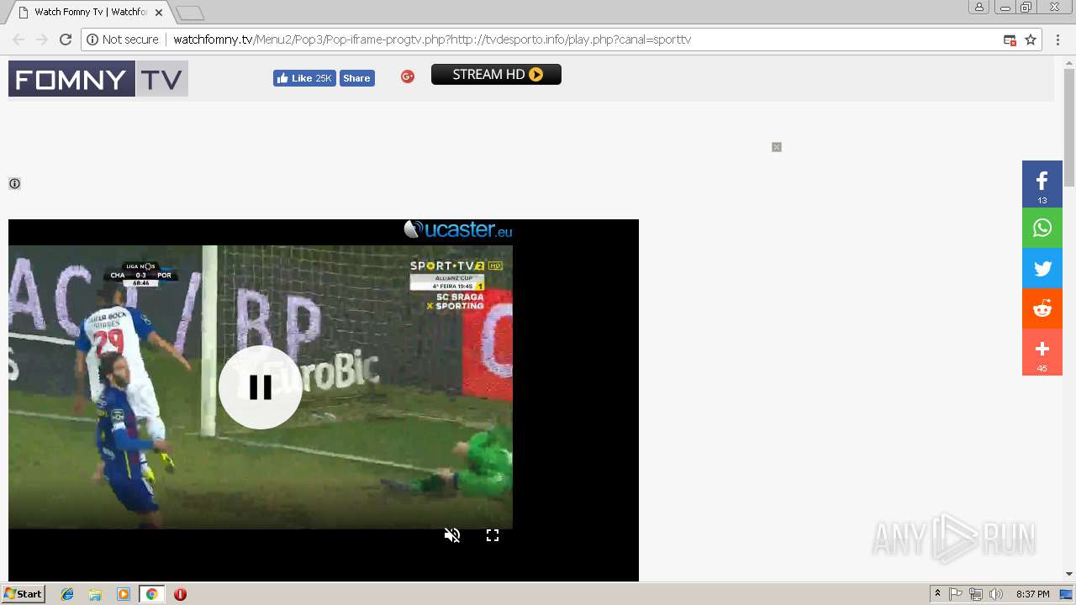Open the Chrome user profile button
The image size is (1076, 605).
coord(979,8)
